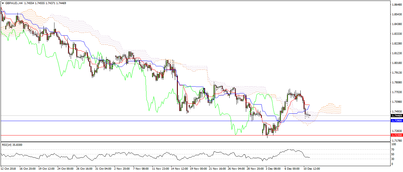Click time axis label 26 Oct 16:00
403x172 pixels.
click(x=84, y=169)
